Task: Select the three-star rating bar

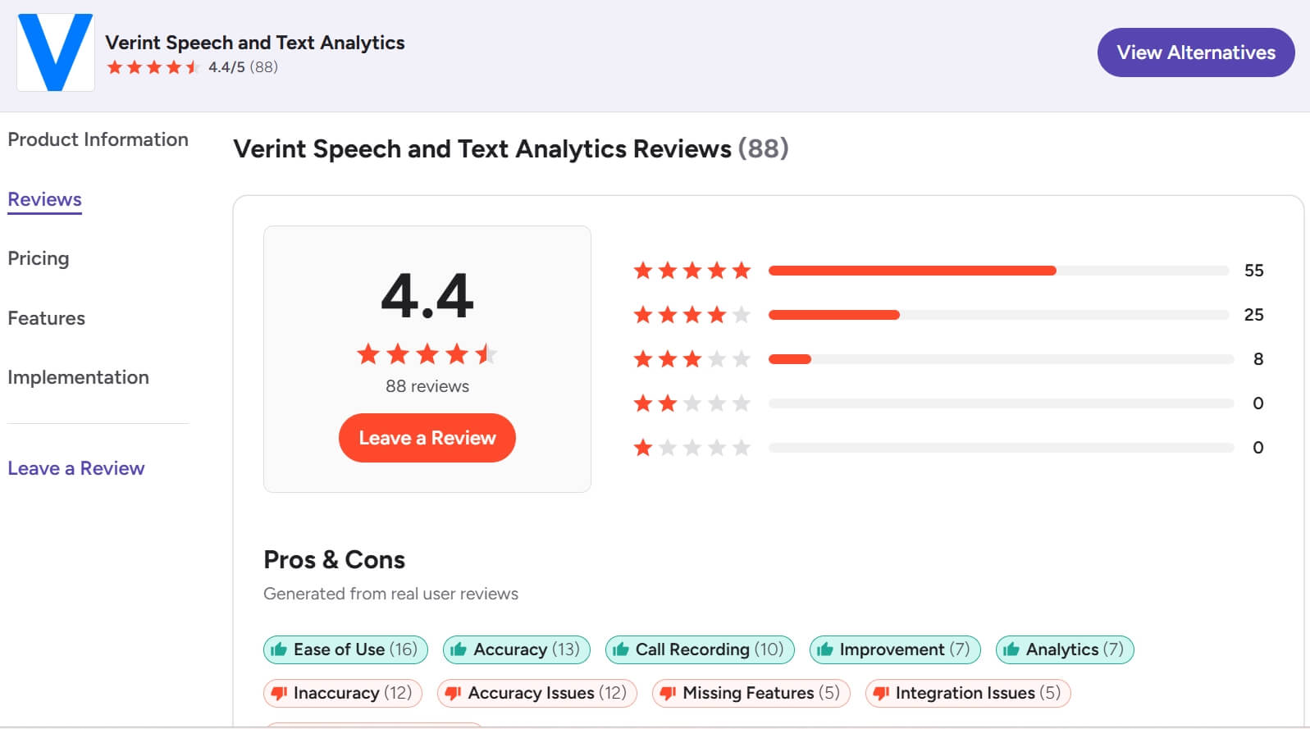Action: coord(1001,359)
